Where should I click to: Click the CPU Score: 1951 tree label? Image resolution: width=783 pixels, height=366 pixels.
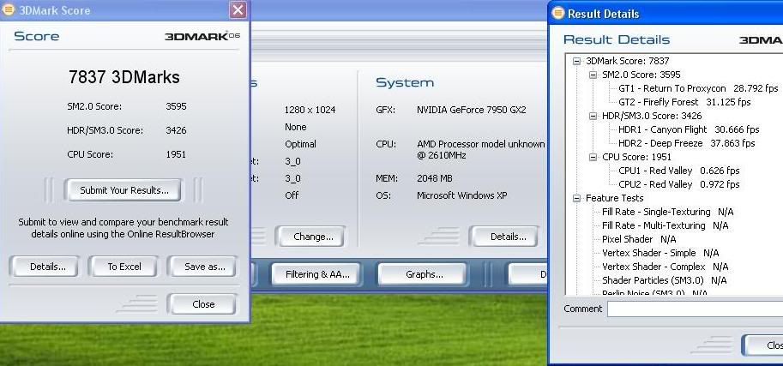click(x=636, y=157)
